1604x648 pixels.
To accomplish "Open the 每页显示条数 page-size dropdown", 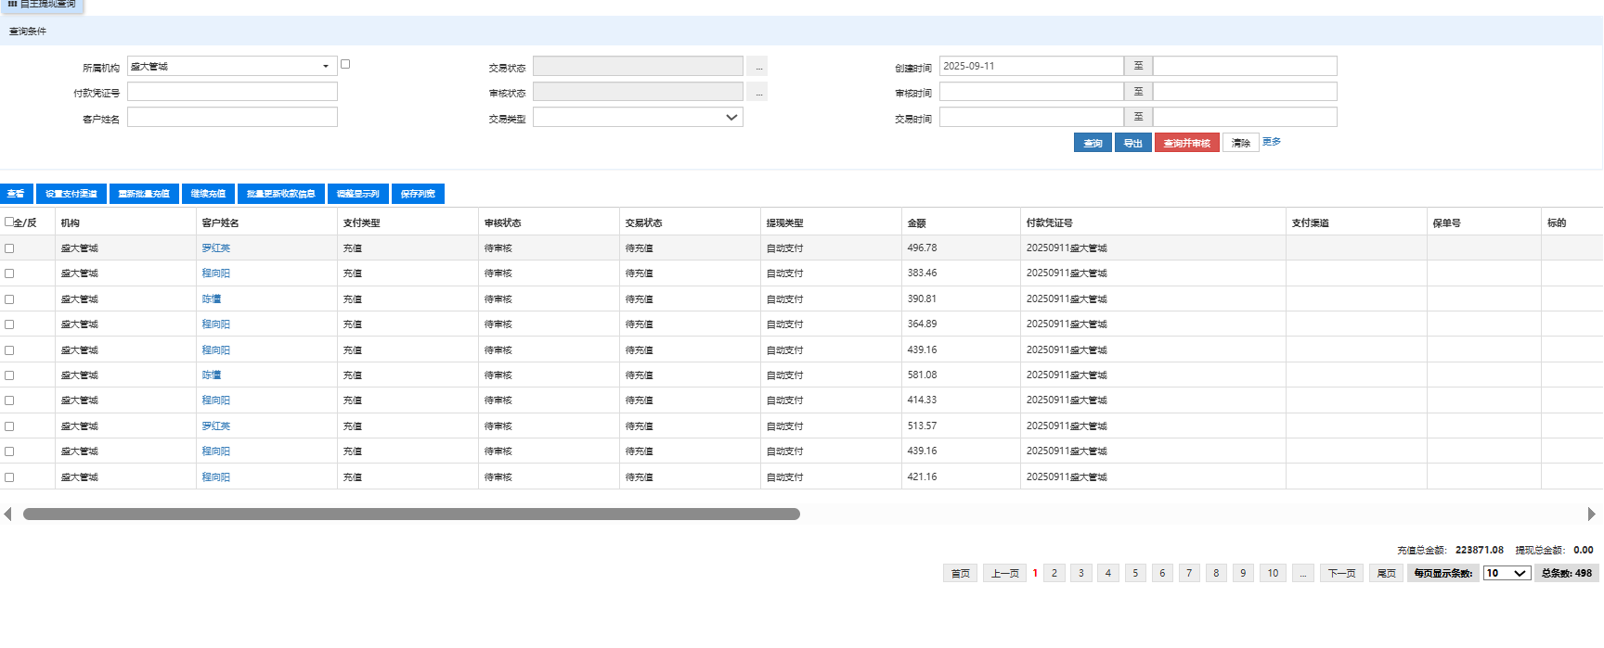I will coord(1507,574).
